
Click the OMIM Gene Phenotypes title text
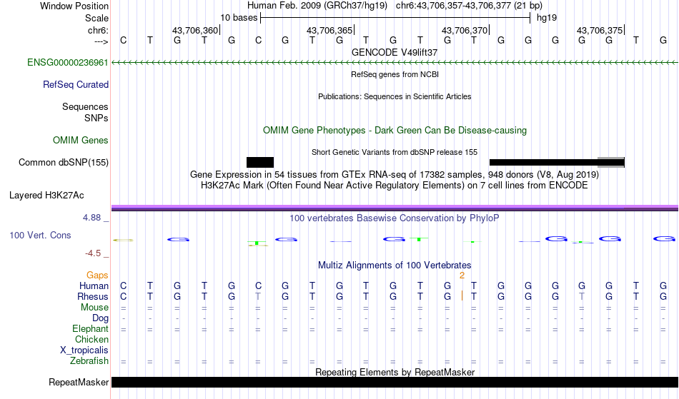point(395,130)
